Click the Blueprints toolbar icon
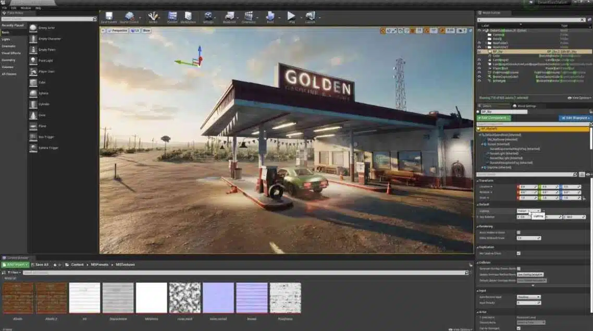 coord(229,17)
